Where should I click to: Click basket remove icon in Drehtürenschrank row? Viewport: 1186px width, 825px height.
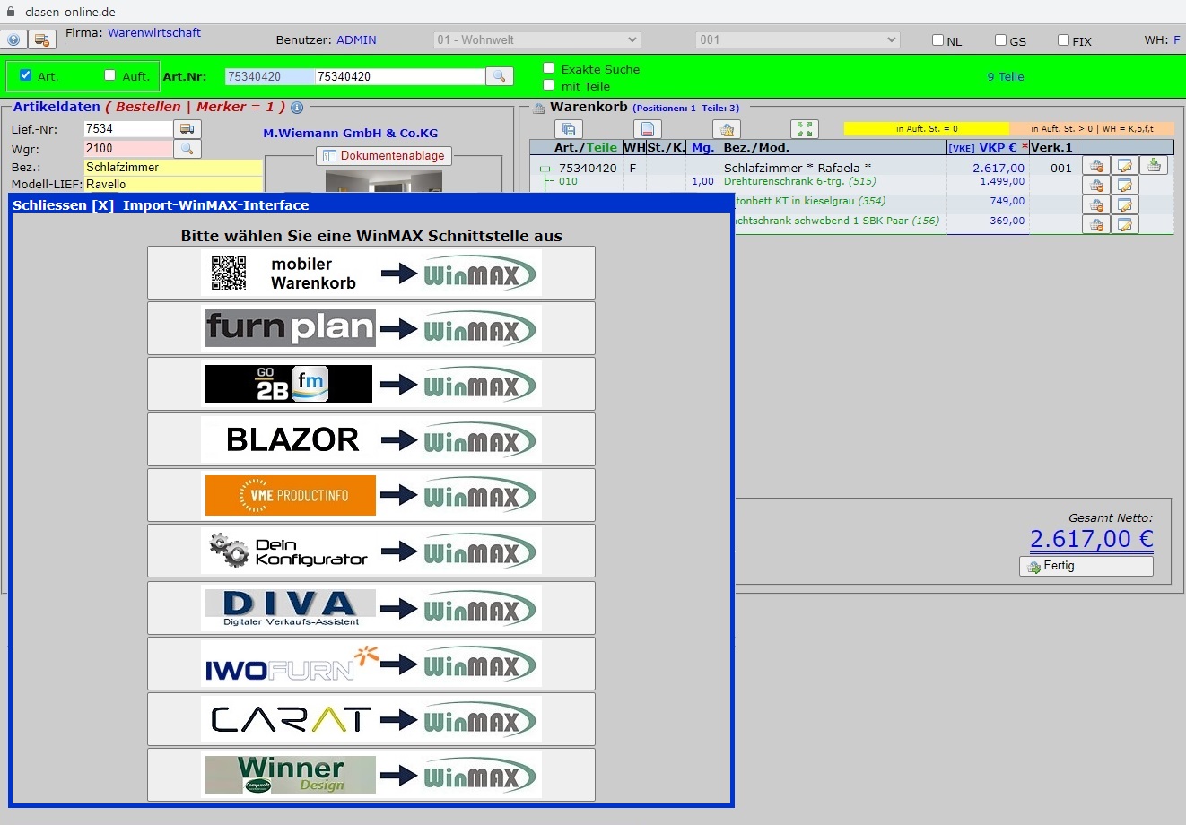point(1096,186)
